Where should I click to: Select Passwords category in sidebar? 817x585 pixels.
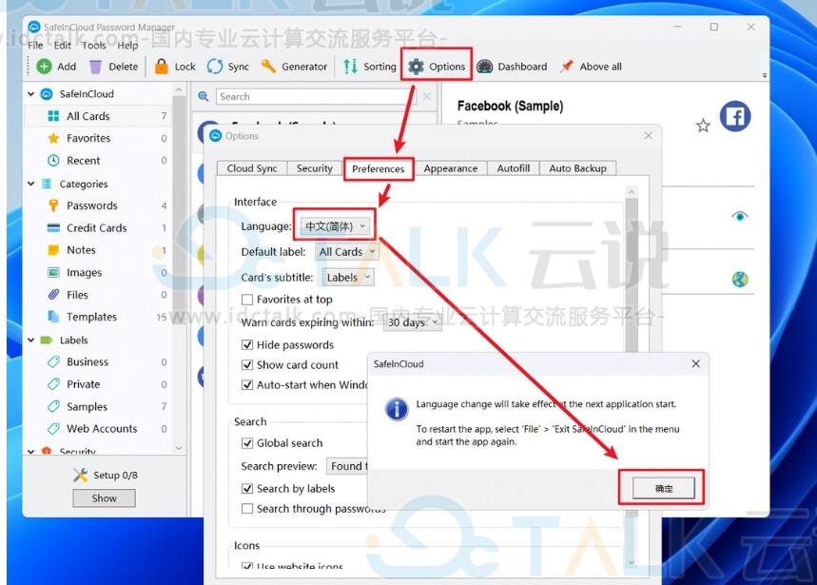pyautogui.click(x=98, y=205)
